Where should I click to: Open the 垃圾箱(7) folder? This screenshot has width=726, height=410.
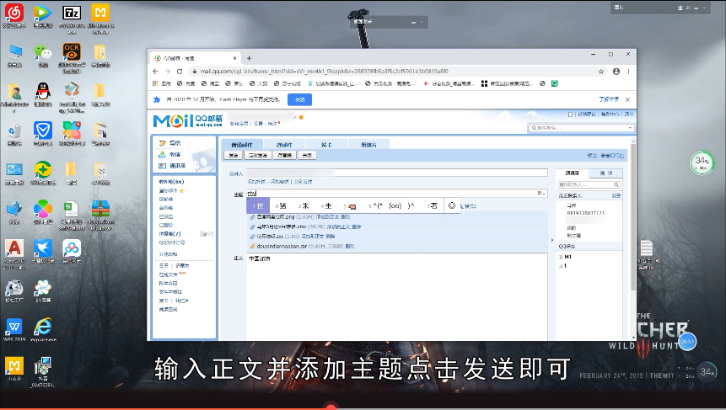[170, 234]
